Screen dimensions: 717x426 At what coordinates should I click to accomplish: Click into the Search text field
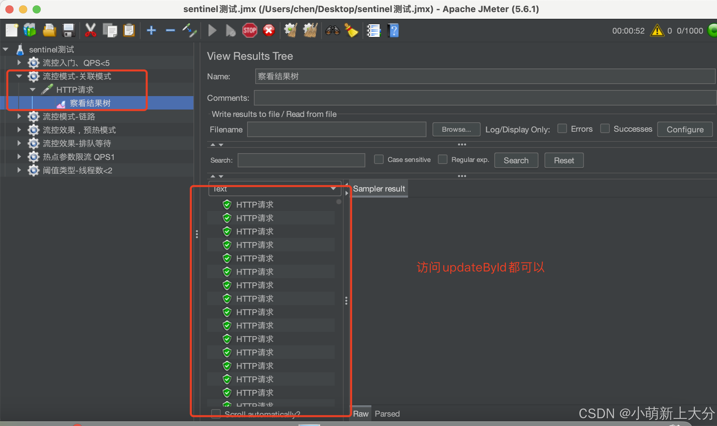[301, 160]
